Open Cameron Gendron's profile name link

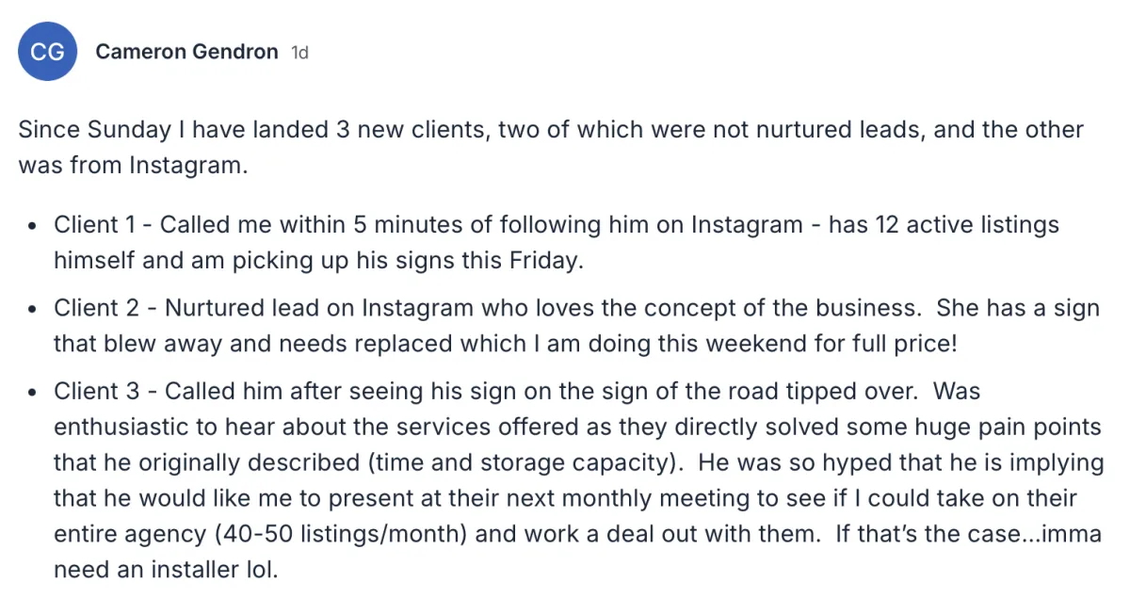pyautogui.click(x=186, y=52)
